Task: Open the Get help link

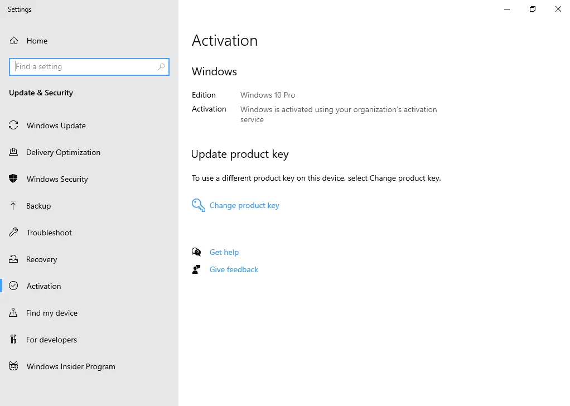Action: pyautogui.click(x=224, y=252)
